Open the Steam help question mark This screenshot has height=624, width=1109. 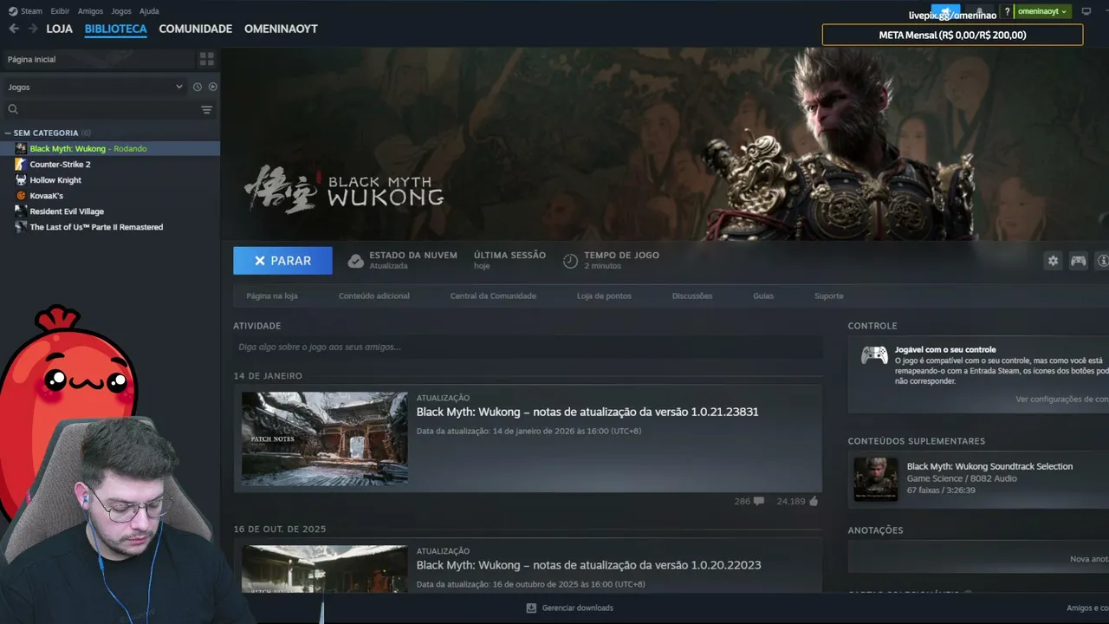(1007, 11)
